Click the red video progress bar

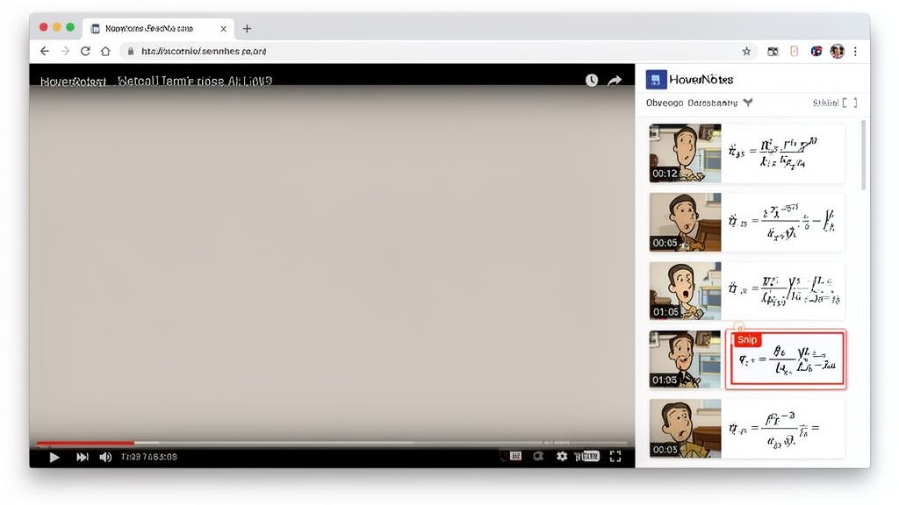[x=85, y=443]
